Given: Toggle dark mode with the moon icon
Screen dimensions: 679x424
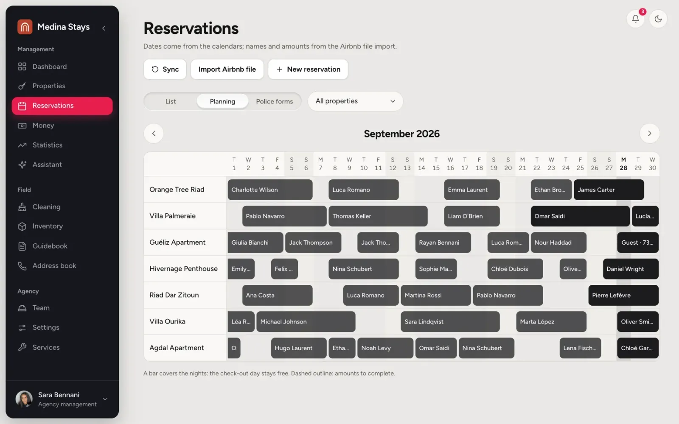Looking at the screenshot, I should point(658,19).
